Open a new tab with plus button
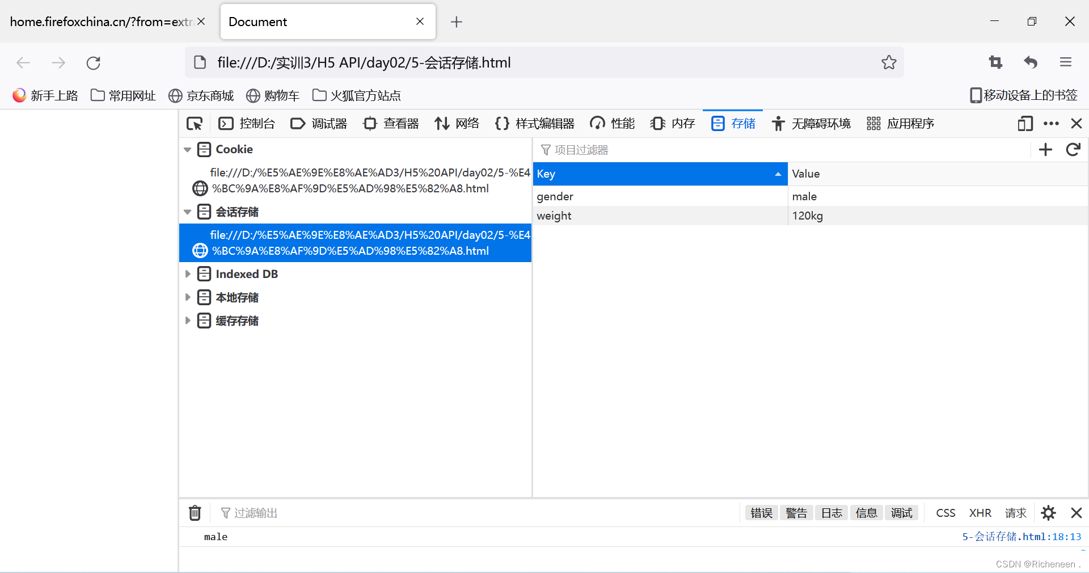This screenshot has height=573, width=1089. pyautogui.click(x=456, y=22)
